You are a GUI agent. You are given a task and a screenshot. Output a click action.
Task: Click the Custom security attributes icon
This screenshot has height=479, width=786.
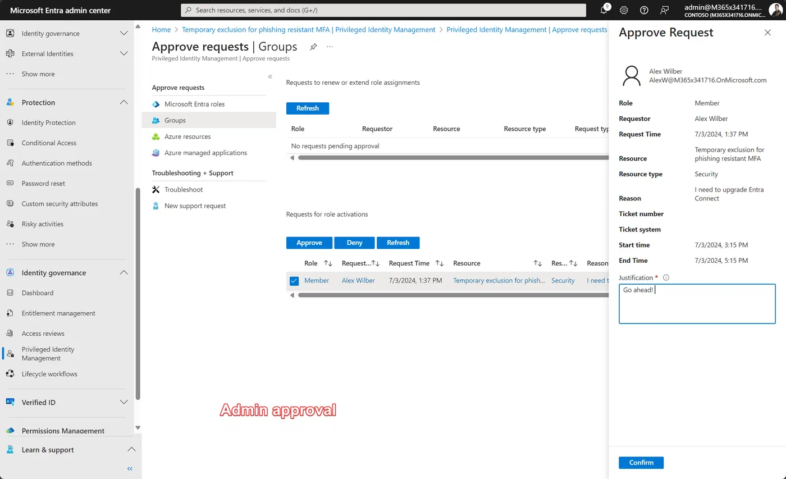pos(10,203)
